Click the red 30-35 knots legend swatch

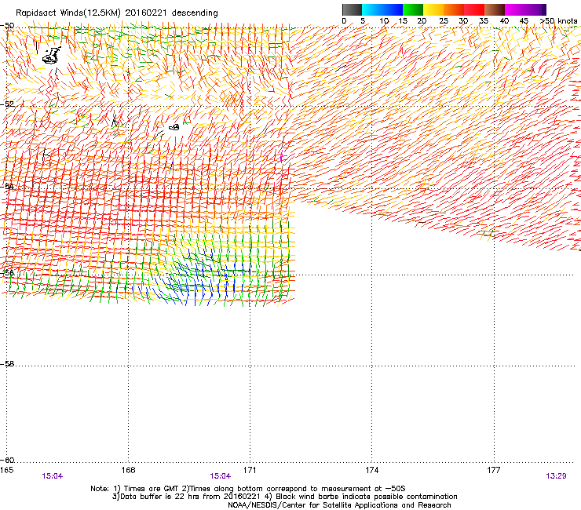(474, 9)
